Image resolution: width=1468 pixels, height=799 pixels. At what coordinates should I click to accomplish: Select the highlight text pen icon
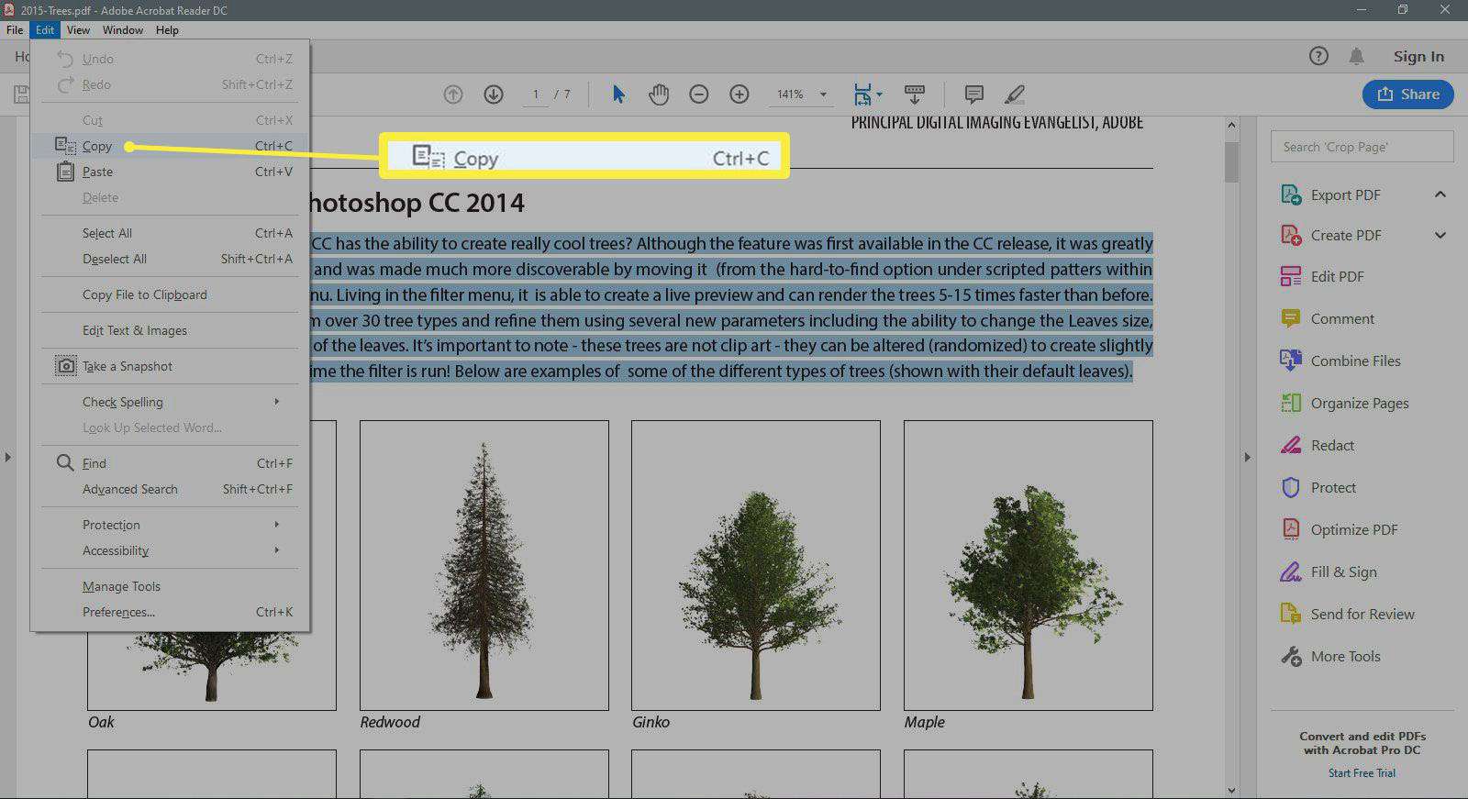click(x=1015, y=94)
